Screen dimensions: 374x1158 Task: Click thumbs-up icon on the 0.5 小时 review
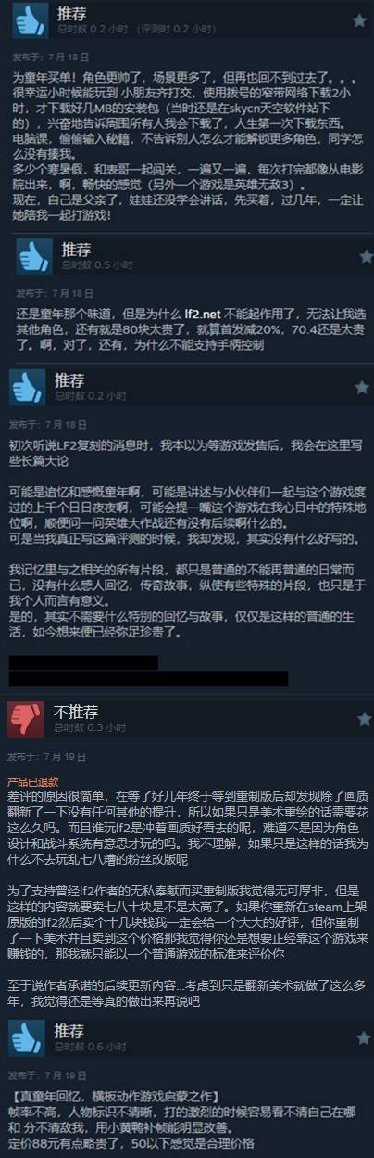(35, 254)
